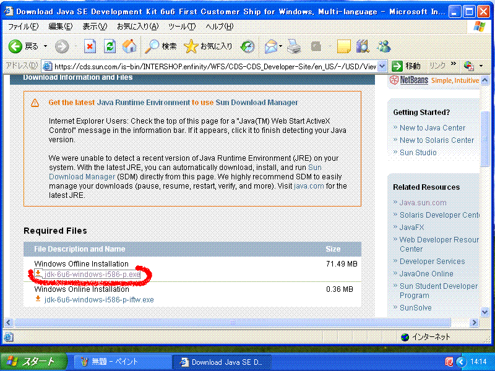Open the Java.sun.com related resource link
Screen dimensions: 495x371
click(423, 203)
